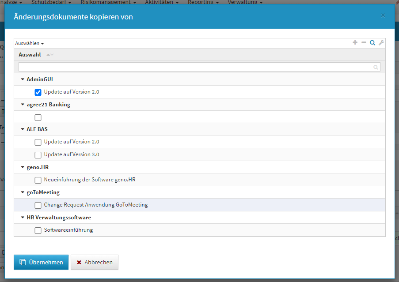Screen dimensions: 399x282
Task: Tick Neueinführung der Software geno.HR
Action: pos(38,180)
